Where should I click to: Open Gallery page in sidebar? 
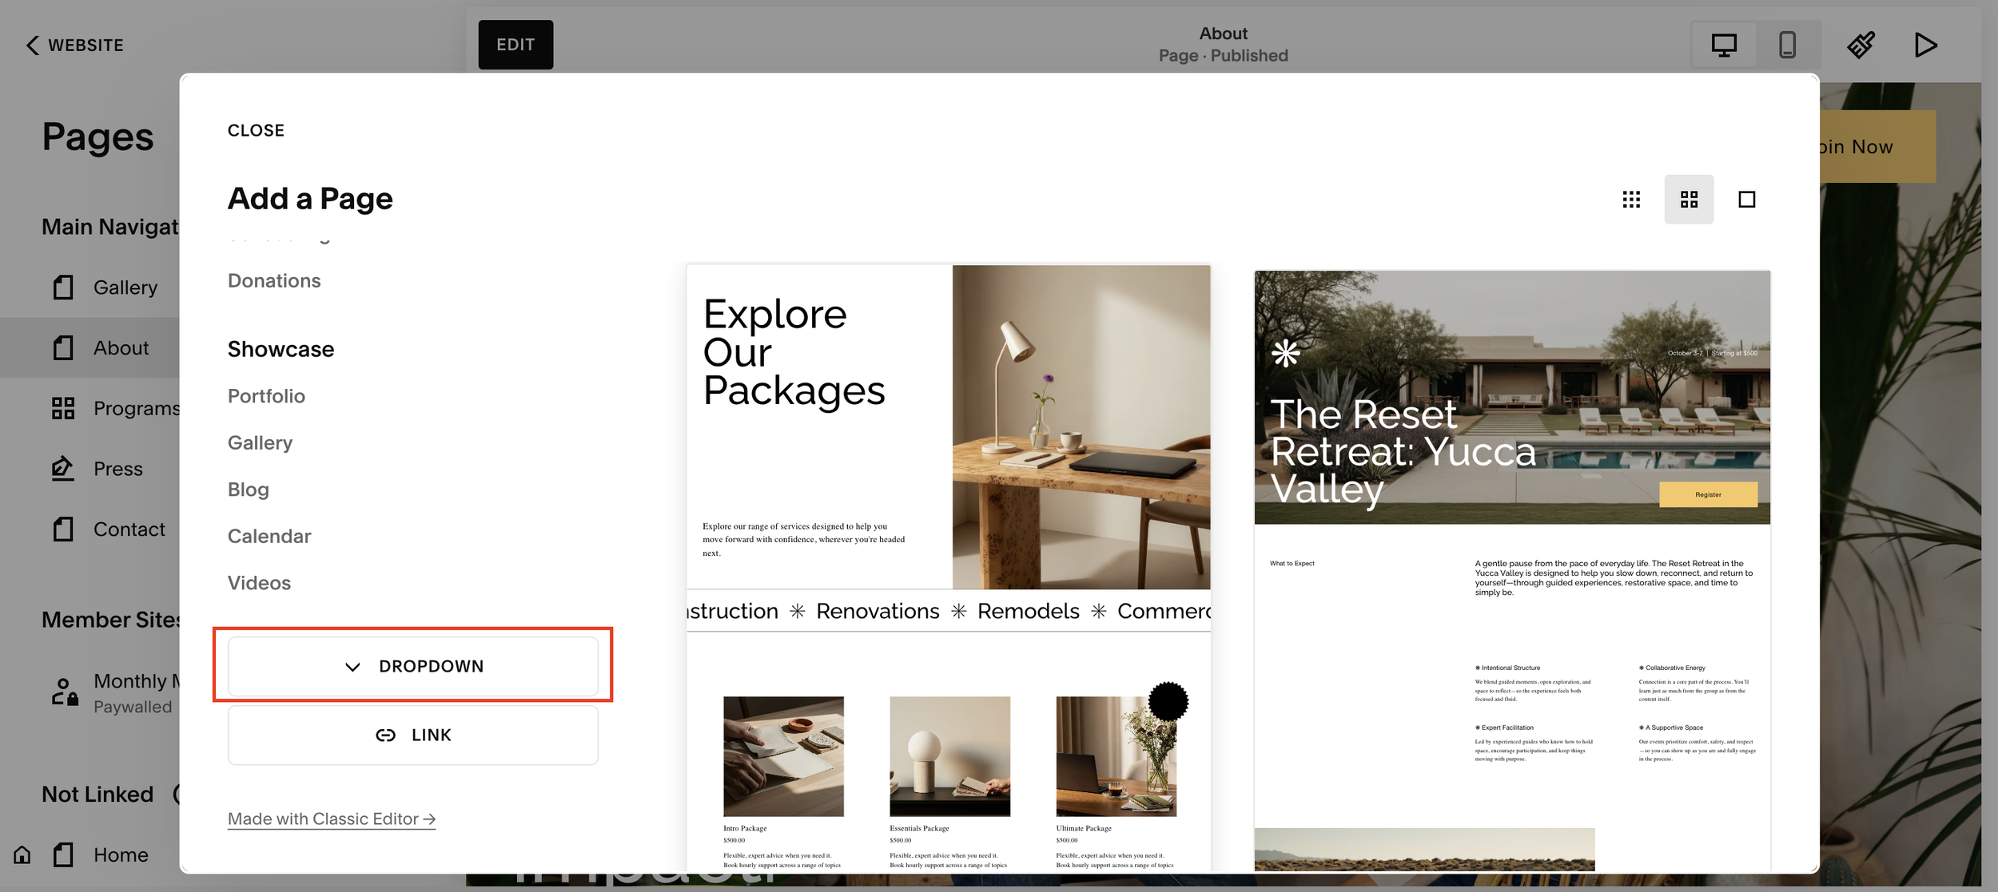(125, 287)
